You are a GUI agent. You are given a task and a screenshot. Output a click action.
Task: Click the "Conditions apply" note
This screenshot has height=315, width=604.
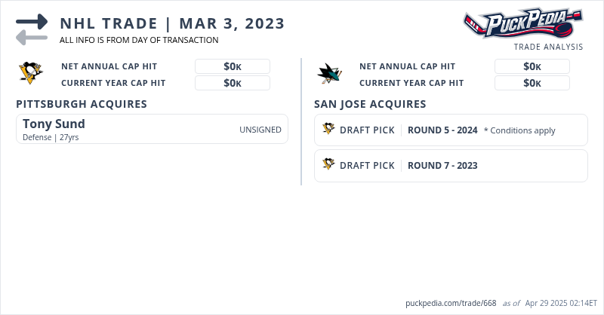coord(519,130)
